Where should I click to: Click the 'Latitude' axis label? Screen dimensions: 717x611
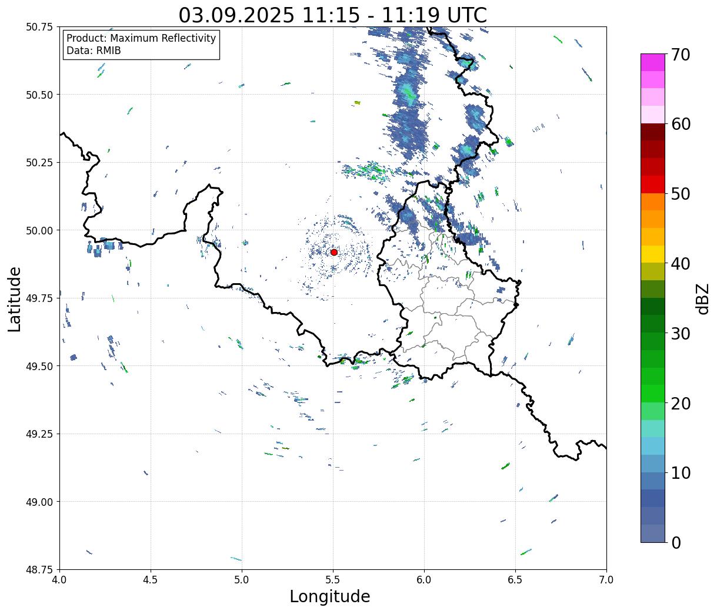click(x=15, y=299)
